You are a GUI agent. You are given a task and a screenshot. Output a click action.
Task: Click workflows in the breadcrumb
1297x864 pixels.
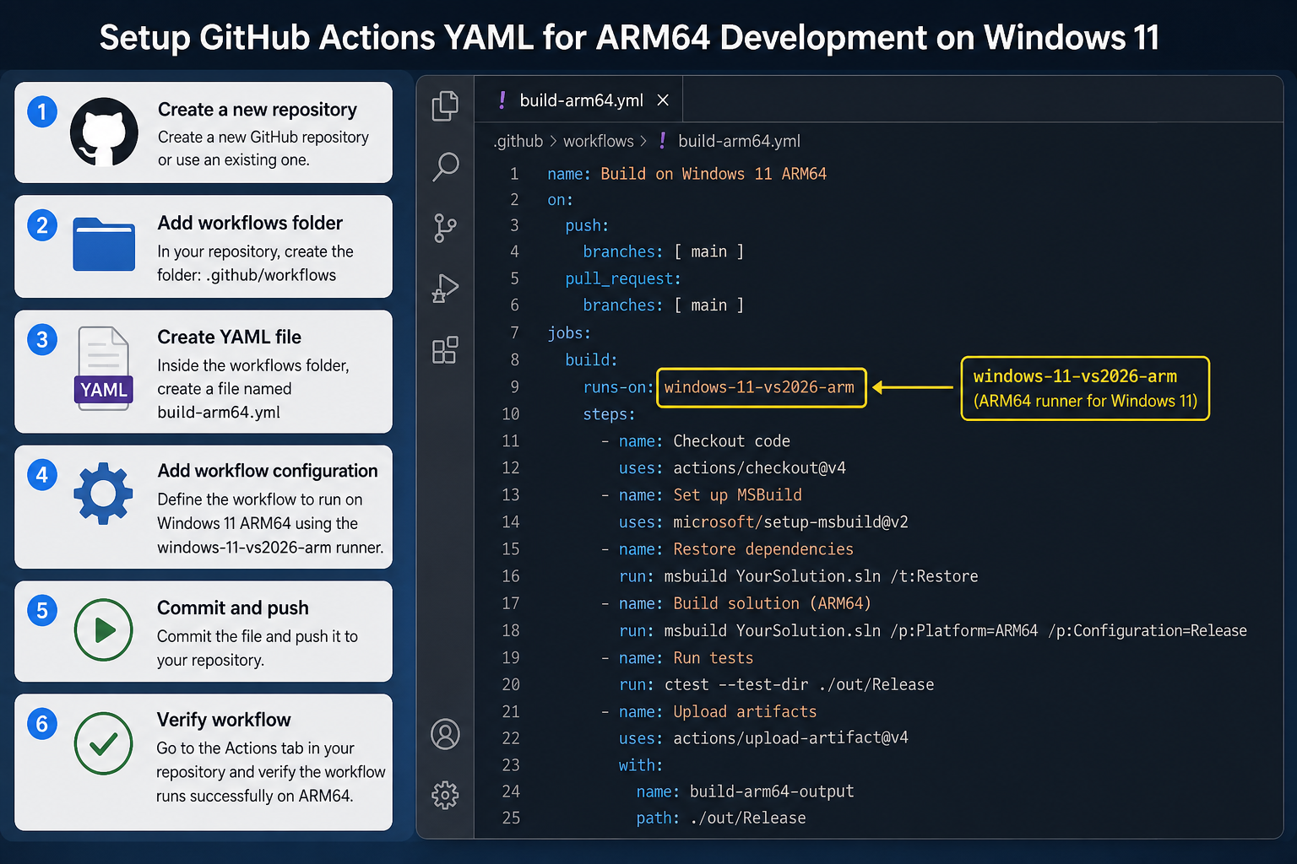tap(598, 141)
